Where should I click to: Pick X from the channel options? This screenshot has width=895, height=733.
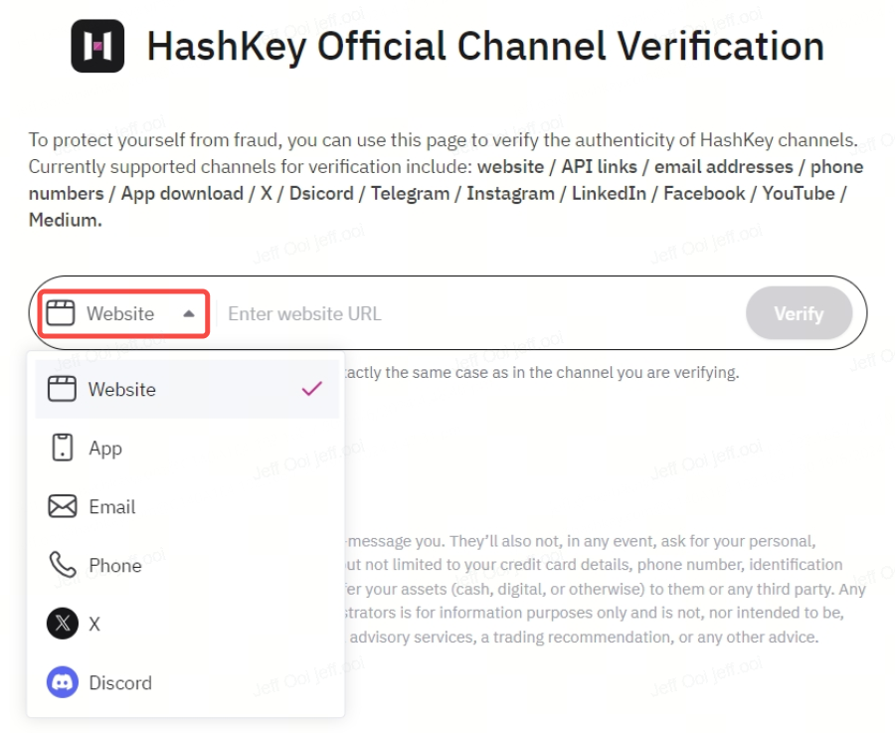coord(187,624)
